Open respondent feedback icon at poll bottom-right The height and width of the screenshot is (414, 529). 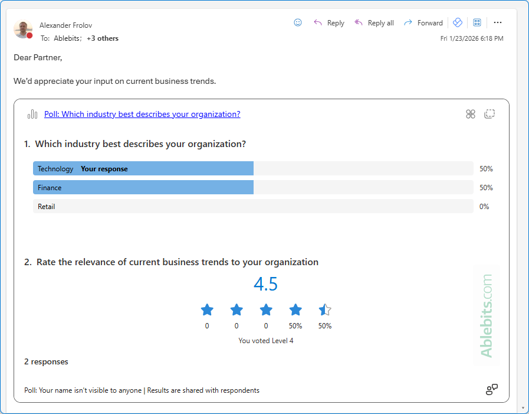[x=491, y=389]
